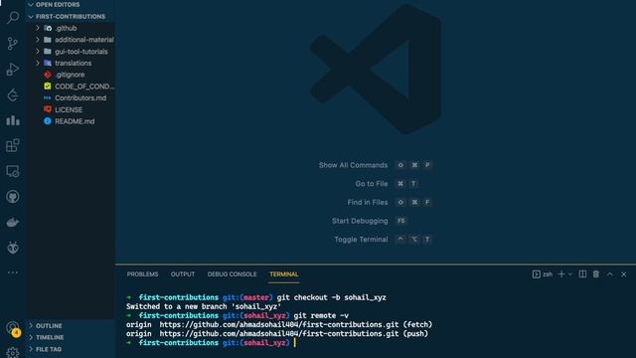
Task: Open the PlatformIO alien icon
Action: [13, 248]
